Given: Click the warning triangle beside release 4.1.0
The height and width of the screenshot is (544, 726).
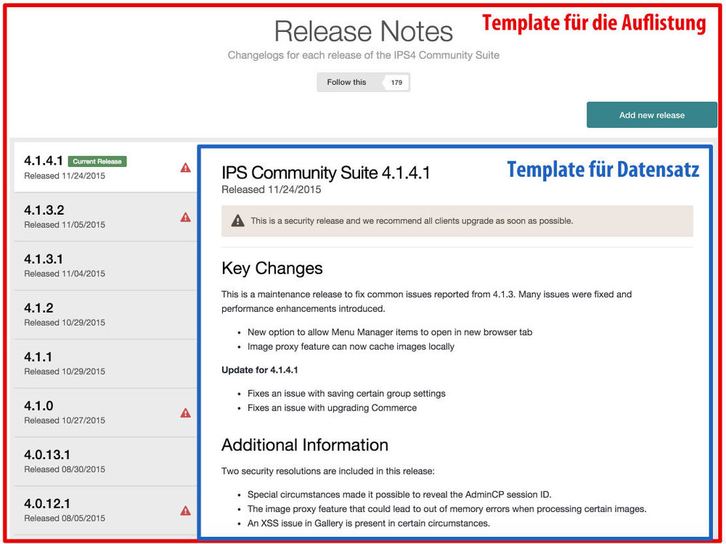Looking at the screenshot, I should coord(186,412).
